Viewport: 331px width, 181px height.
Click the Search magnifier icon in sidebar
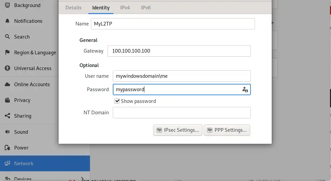pos(7,37)
